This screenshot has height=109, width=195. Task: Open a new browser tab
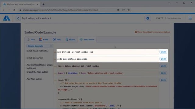tap(43, 4)
